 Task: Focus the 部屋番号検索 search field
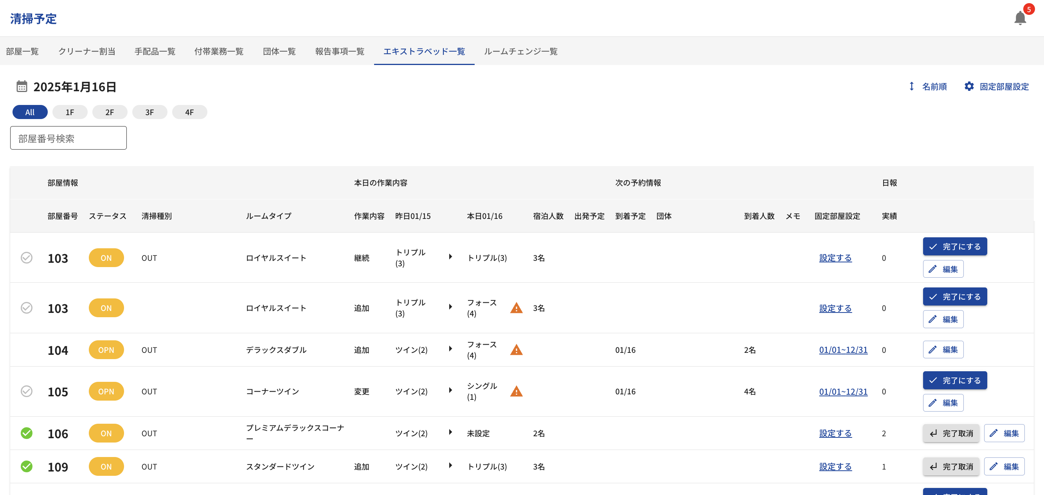click(x=68, y=138)
